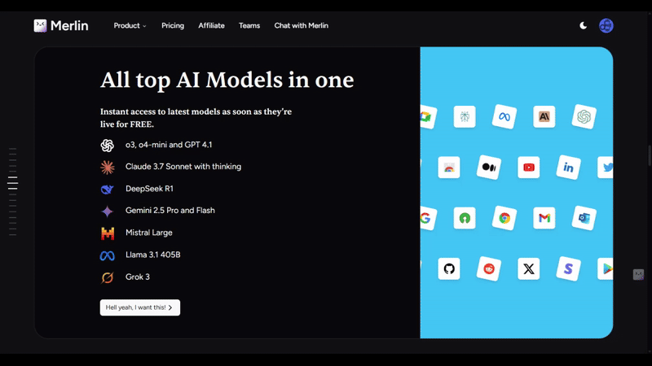
Task: Navigate to Teams
Action: (249, 26)
